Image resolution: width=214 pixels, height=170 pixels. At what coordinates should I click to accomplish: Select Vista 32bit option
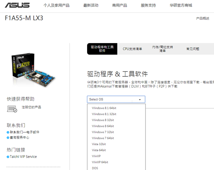coord(99,144)
